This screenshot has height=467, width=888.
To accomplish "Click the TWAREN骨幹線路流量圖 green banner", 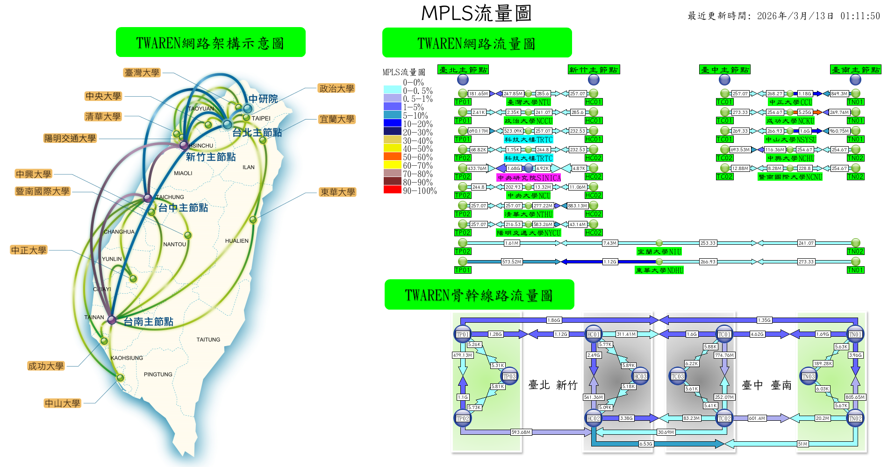I will (x=479, y=295).
